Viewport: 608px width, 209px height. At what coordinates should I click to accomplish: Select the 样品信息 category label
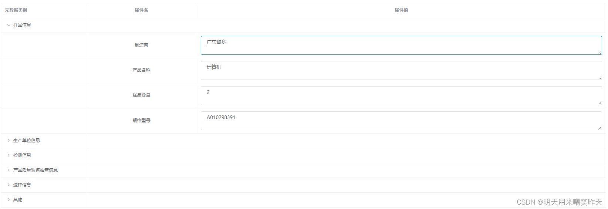click(22, 25)
